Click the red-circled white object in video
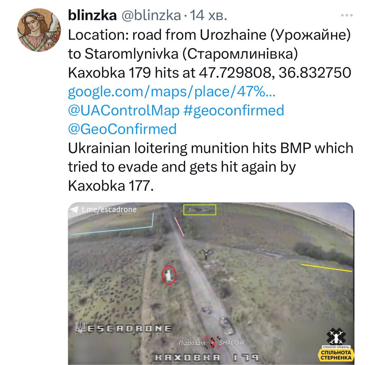The width and height of the screenshot is (372, 365). point(169,275)
